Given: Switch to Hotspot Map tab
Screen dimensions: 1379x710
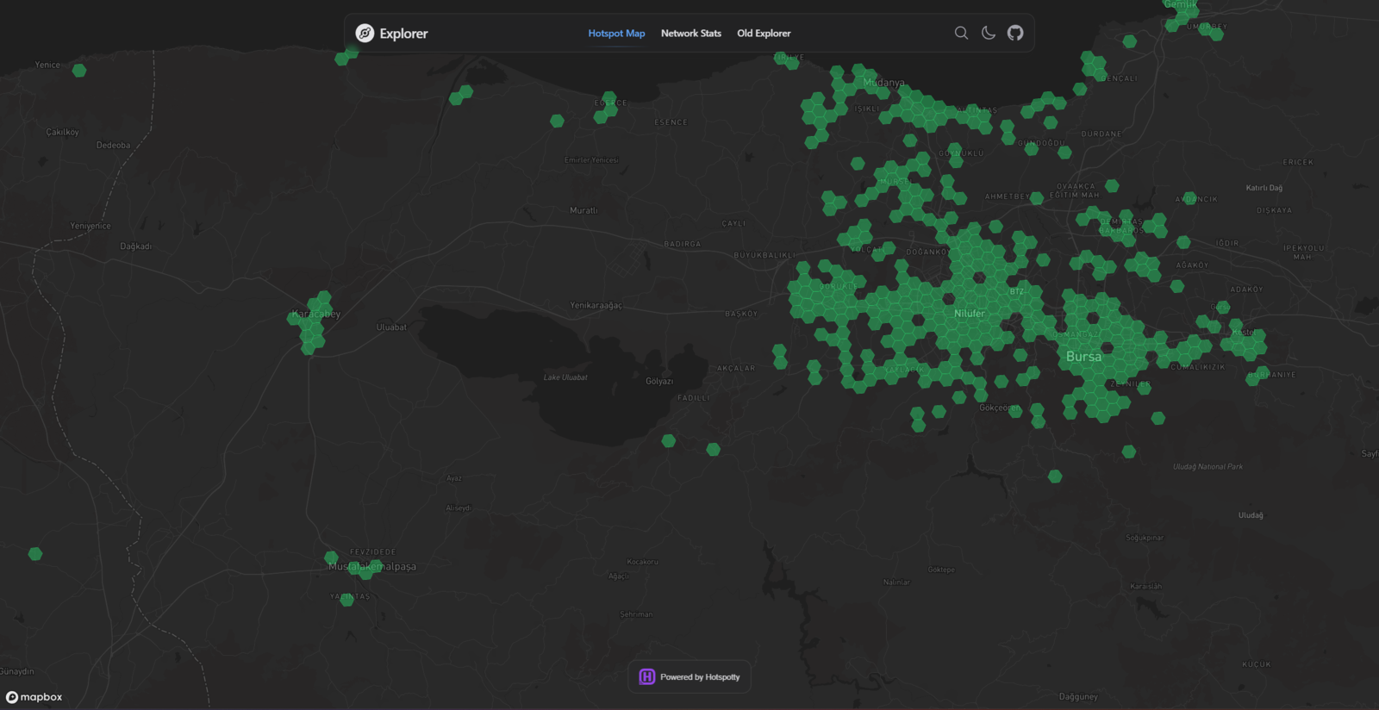Looking at the screenshot, I should [x=616, y=33].
